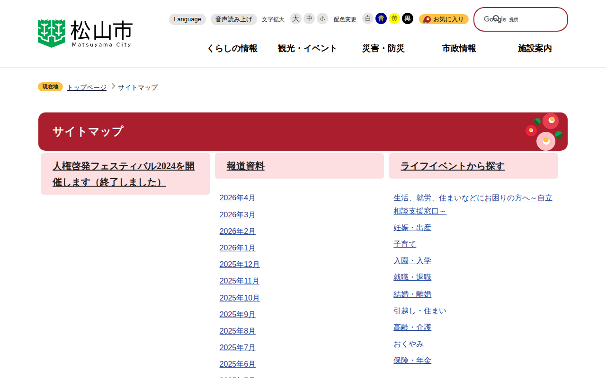Open 入園・入学 link

412,261
